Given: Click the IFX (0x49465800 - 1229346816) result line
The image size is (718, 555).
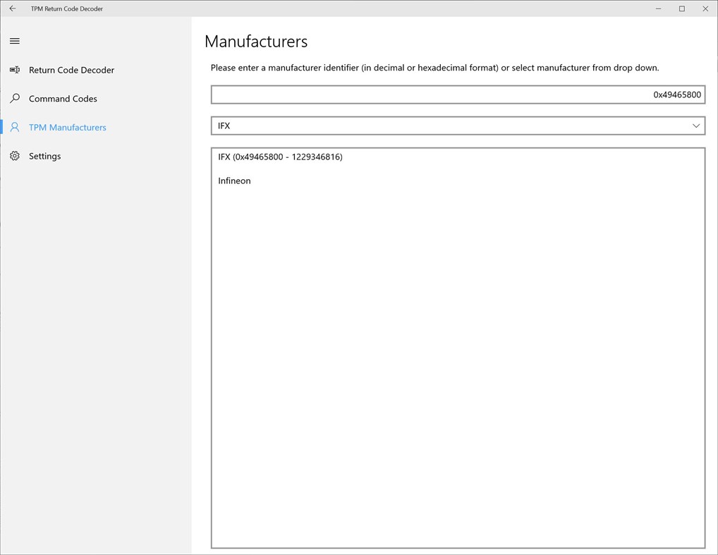Looking at the screenshot, I should [x=280, y=157].
